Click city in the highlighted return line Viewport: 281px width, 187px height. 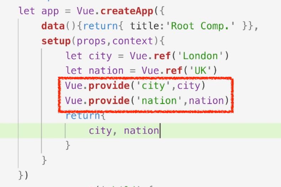100,130
